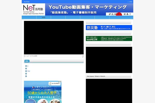The height and width of the screenshot is (103, 155).
Task: Play the main embedded video
Action: click(54, 38)
